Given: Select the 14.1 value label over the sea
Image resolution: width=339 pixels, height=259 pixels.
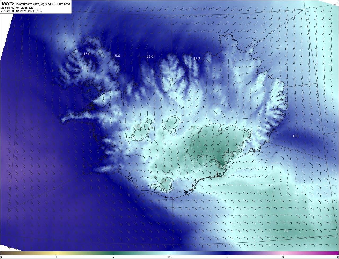Looking at the screenshot, I should (x=296, y=136).
